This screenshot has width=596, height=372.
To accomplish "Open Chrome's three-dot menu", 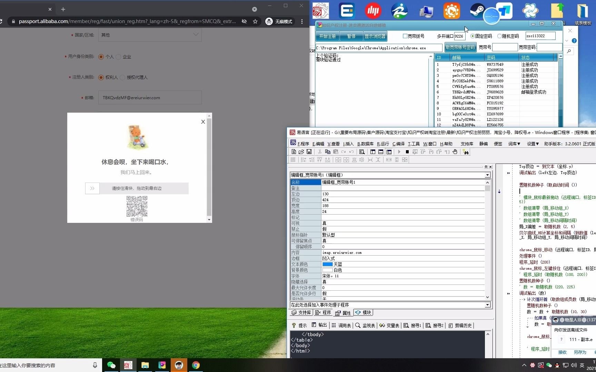I will [302, 21].
